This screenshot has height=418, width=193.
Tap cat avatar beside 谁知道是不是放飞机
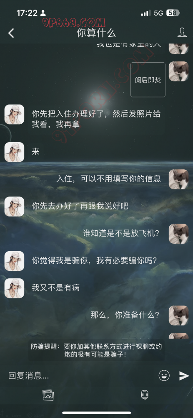[x=179, y=234]
